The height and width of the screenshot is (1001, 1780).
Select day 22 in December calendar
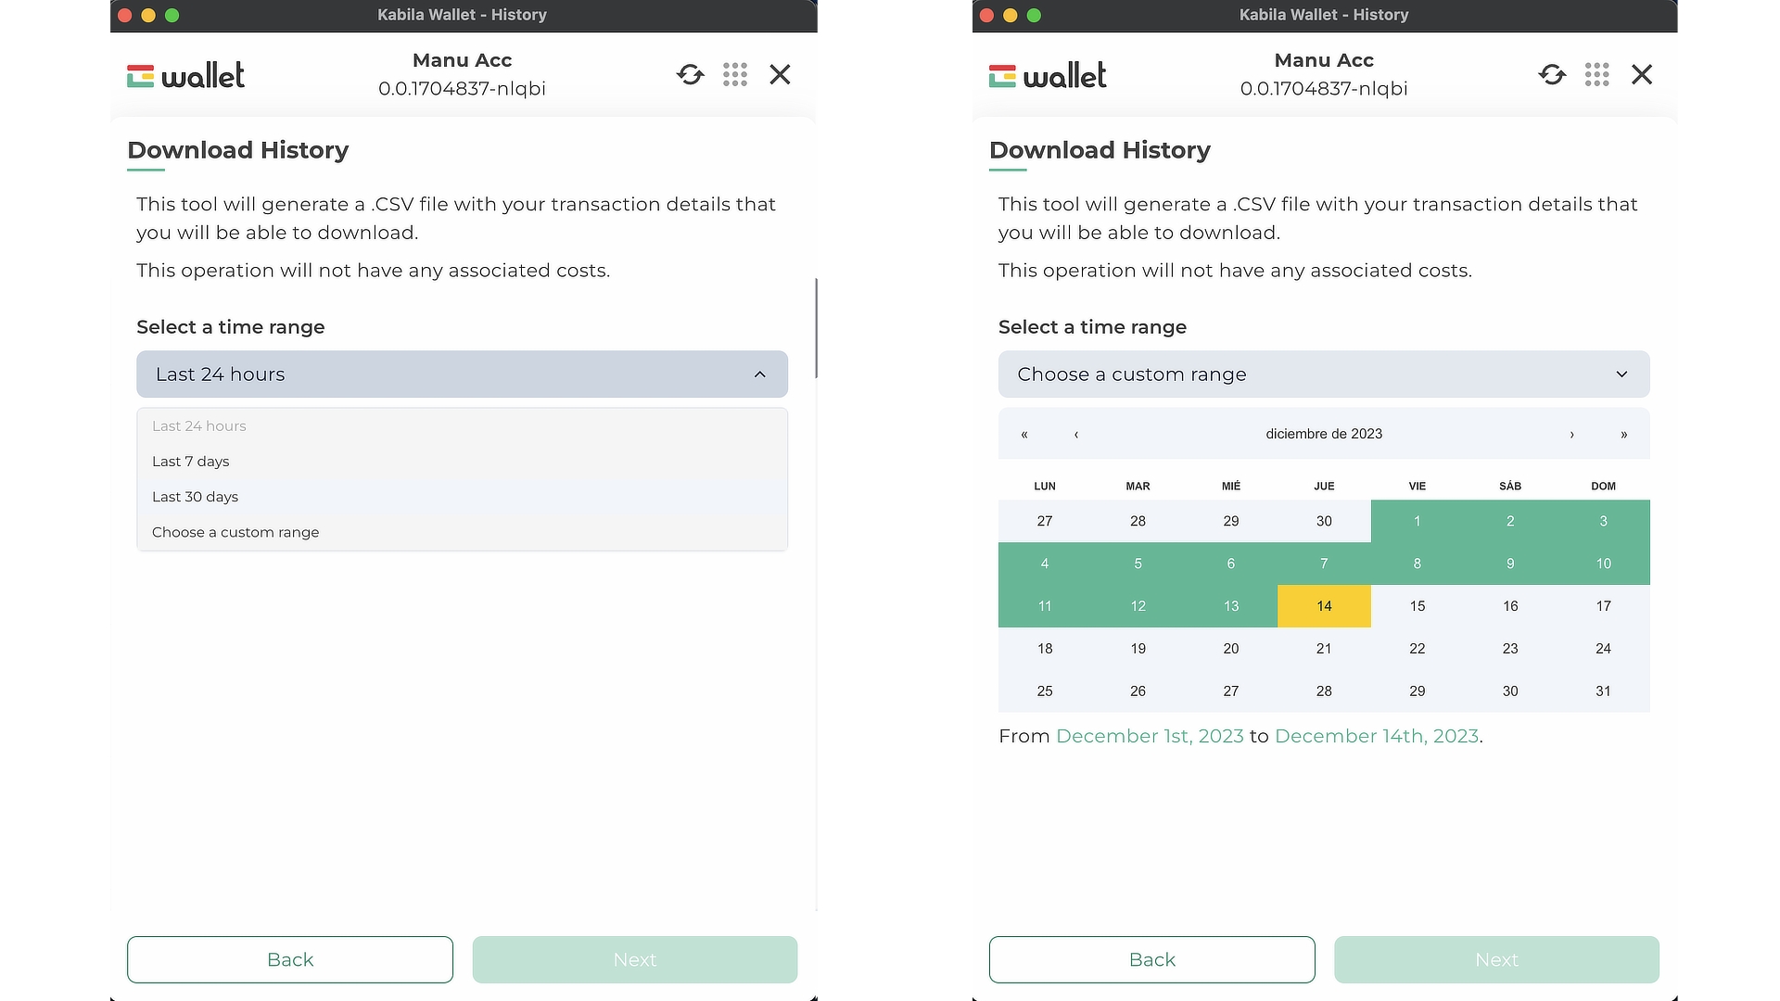(1418, 649)
